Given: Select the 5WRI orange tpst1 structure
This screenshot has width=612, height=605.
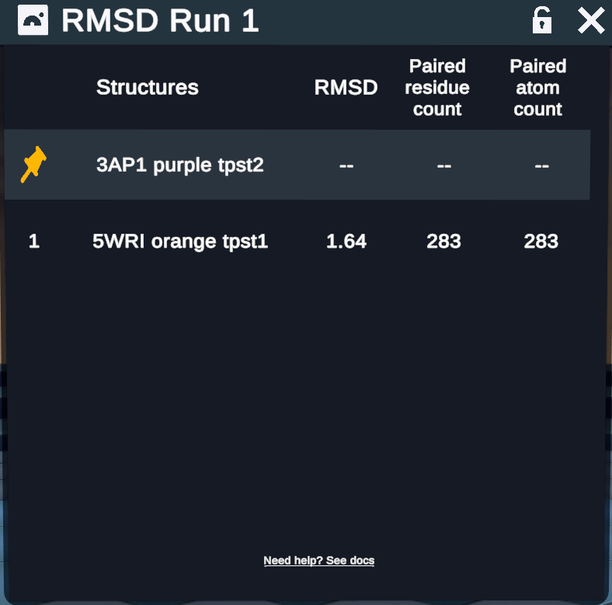Looking at the screenshot, I should (x=180, y=242).
